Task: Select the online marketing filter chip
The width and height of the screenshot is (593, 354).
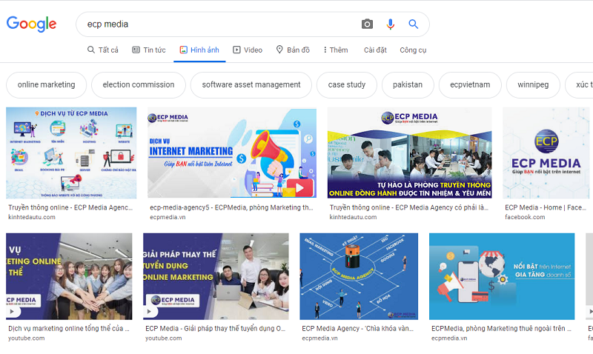Action: 46,84
